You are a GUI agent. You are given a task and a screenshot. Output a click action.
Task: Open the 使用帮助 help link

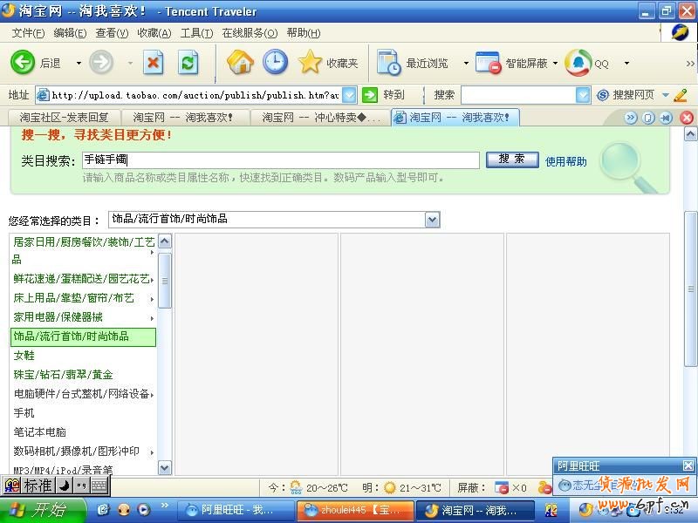pos(565,161)
